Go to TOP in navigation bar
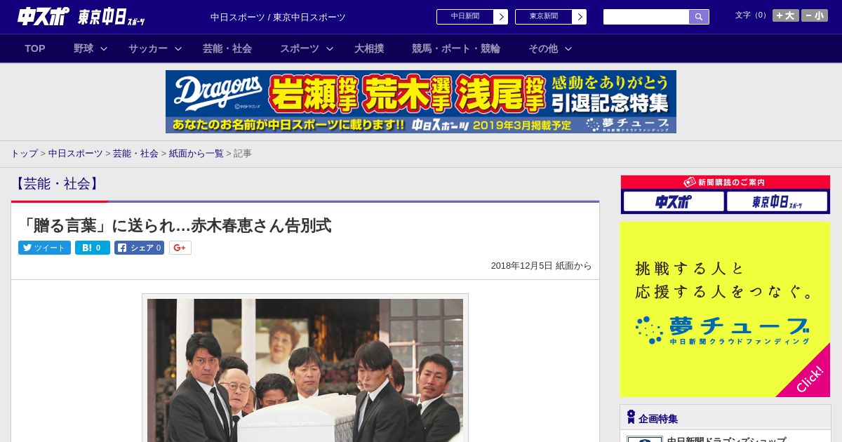 tap(35, 48)
